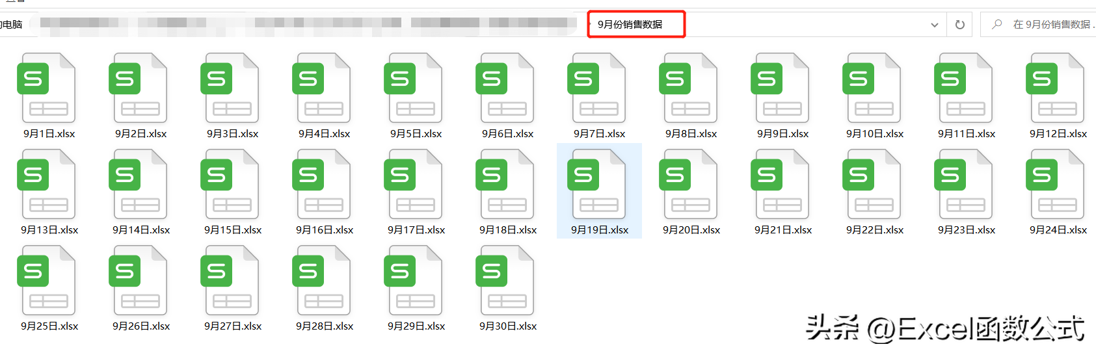Expand the address bar history dropdown
This screenshot has width=1096, height=353.
tap(935, 25)
